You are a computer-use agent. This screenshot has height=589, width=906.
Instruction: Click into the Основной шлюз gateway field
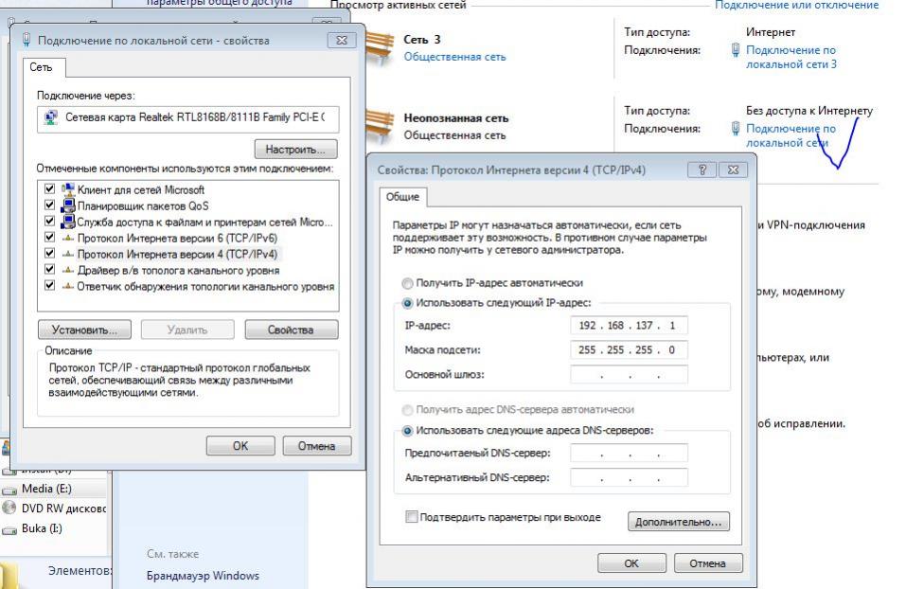[x=630, y=375]
